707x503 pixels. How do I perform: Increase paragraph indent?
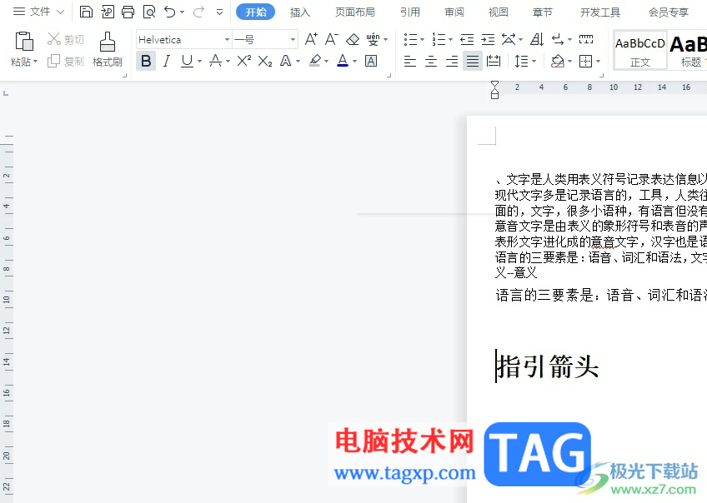(x=488, y=40)
